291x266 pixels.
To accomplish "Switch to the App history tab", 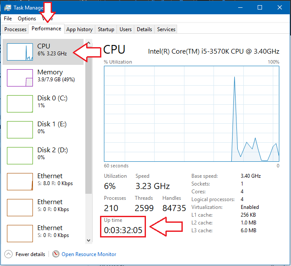I will pyautogui.click(x=79, y=29).
